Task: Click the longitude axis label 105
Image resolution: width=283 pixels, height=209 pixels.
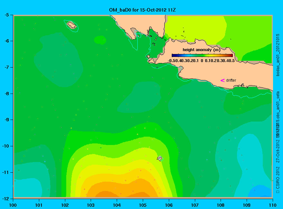Action: [x=143, y=205]
